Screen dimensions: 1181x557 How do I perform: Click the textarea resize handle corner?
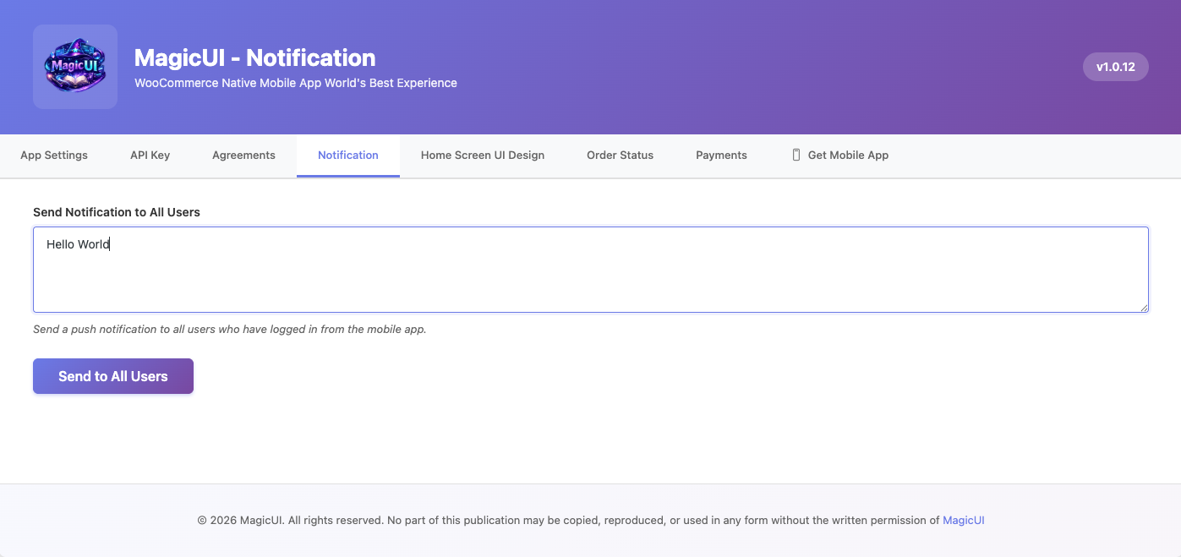click(1144, 308)
